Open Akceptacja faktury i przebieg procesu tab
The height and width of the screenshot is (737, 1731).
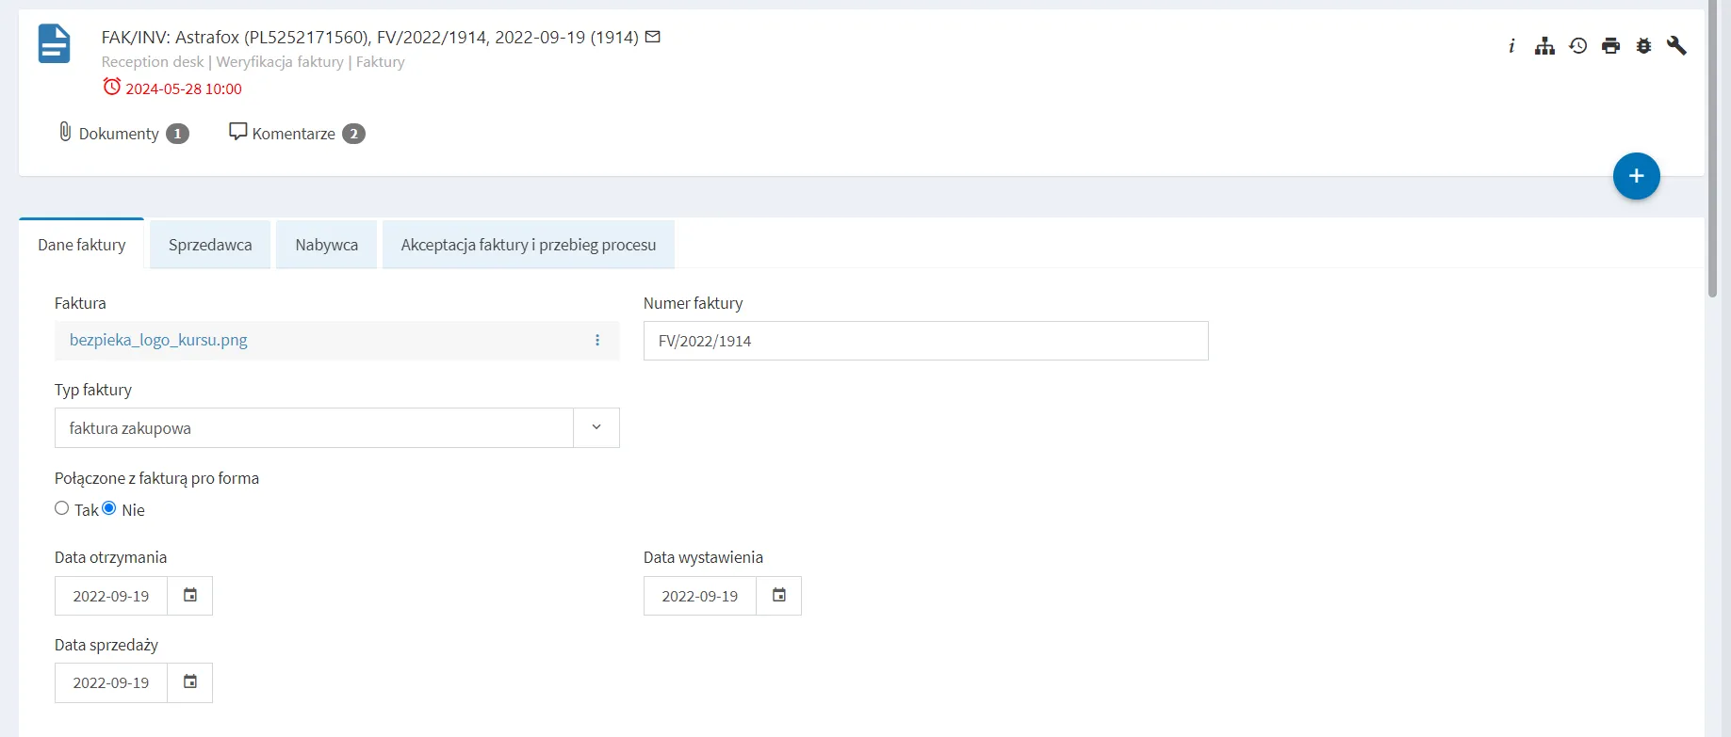pyautogui.click(x=529, y=245)
